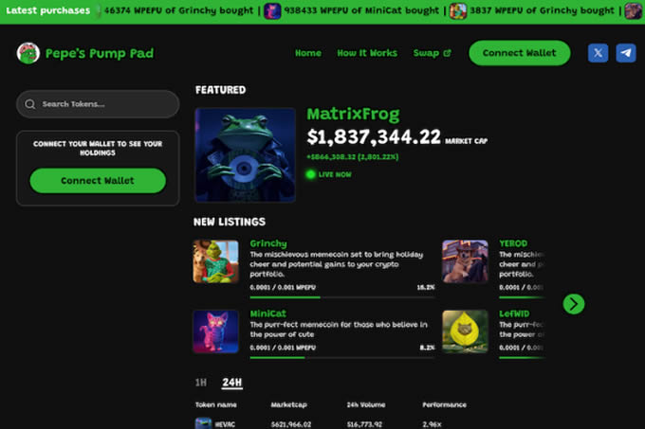
Task: Switch to the 1H timeframe tab
Action: point(201,383)
